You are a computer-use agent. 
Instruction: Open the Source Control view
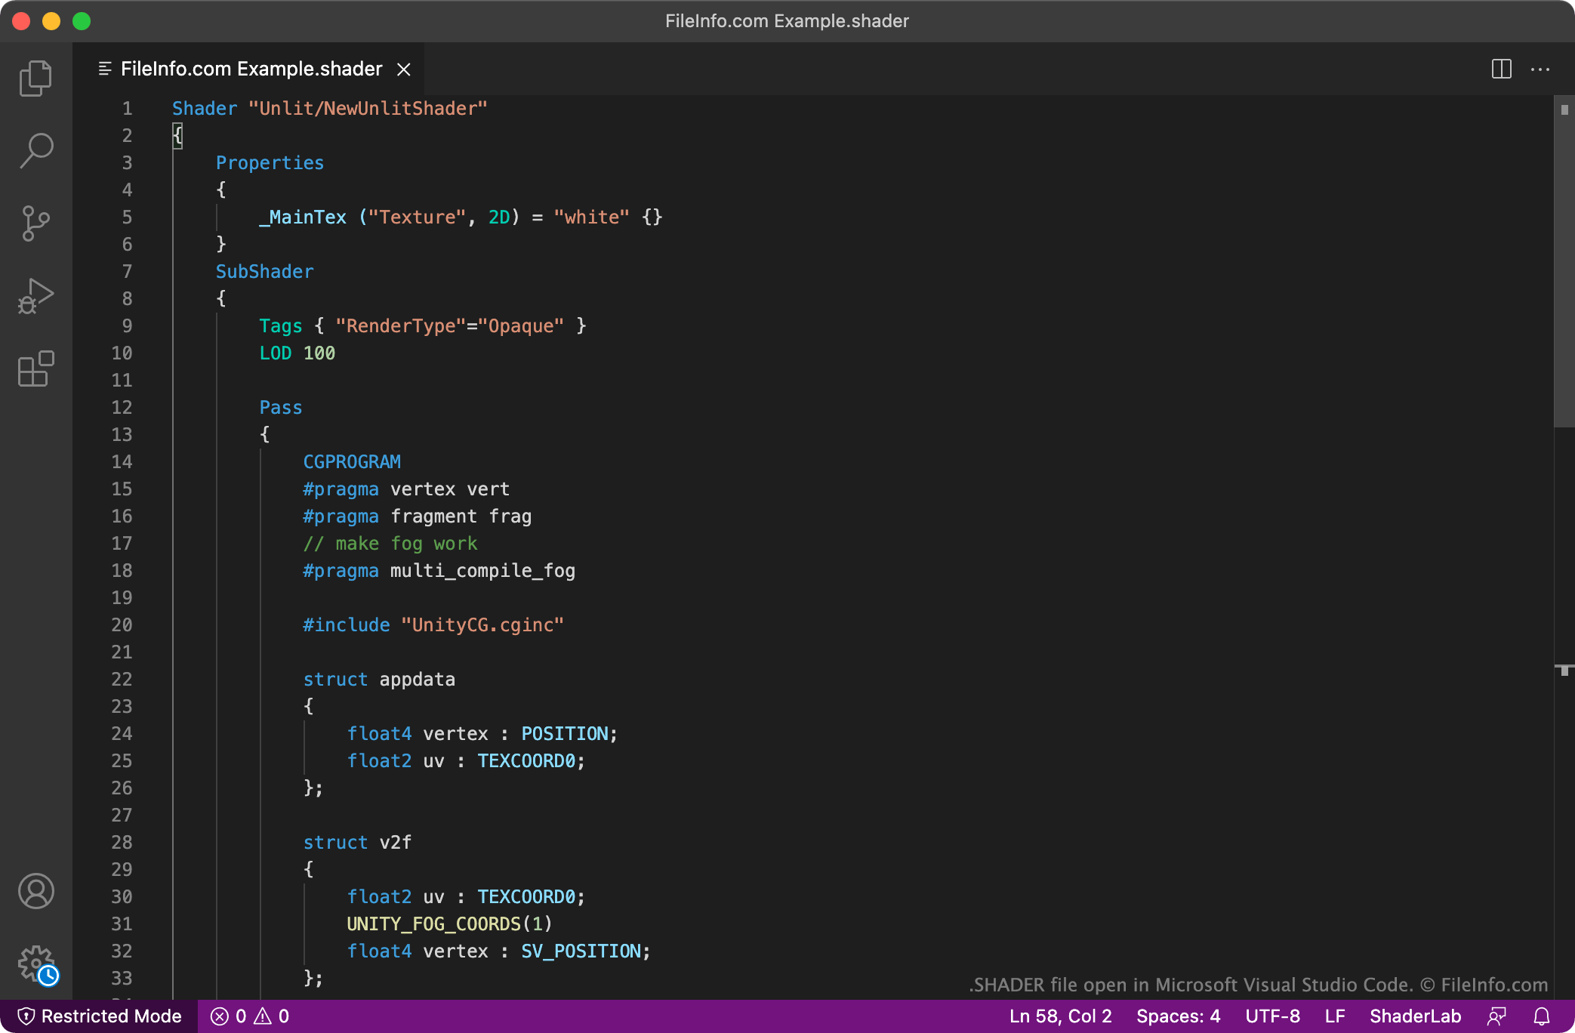(x=35, y=224)
